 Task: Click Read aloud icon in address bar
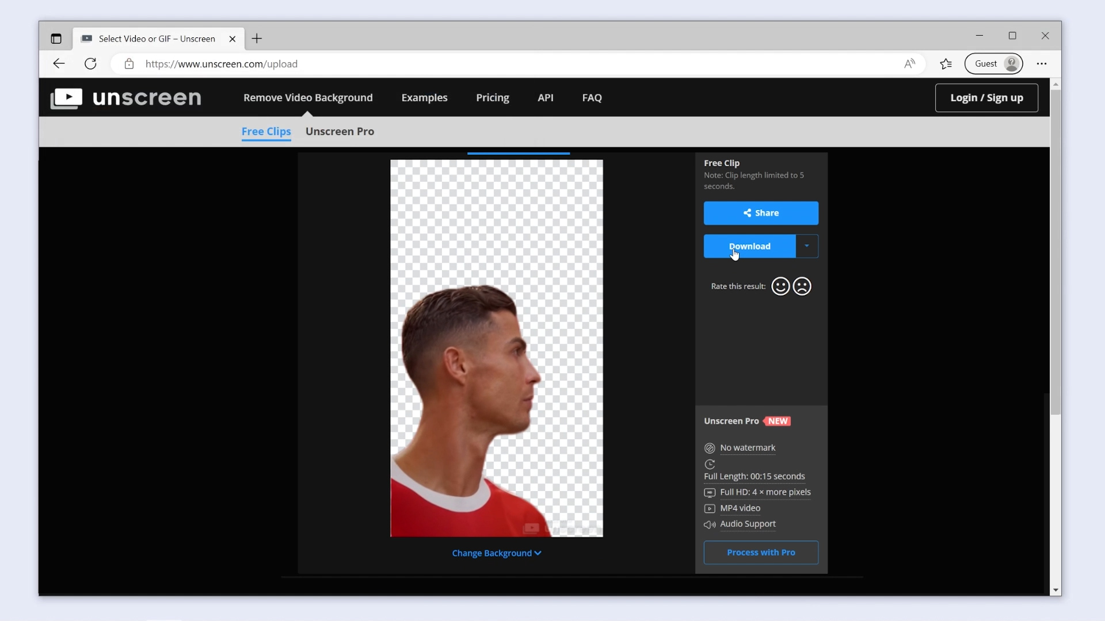click(x=909, y=64)
